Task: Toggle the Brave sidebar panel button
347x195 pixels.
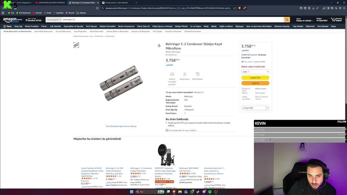Action: (328, 8)
